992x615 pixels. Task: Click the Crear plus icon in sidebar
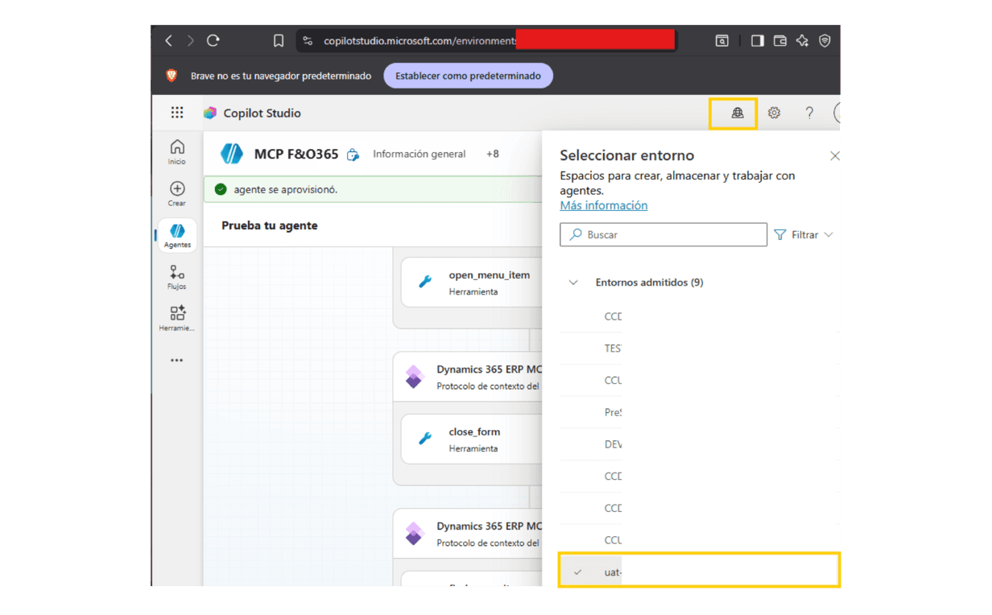tap(177, 192)
